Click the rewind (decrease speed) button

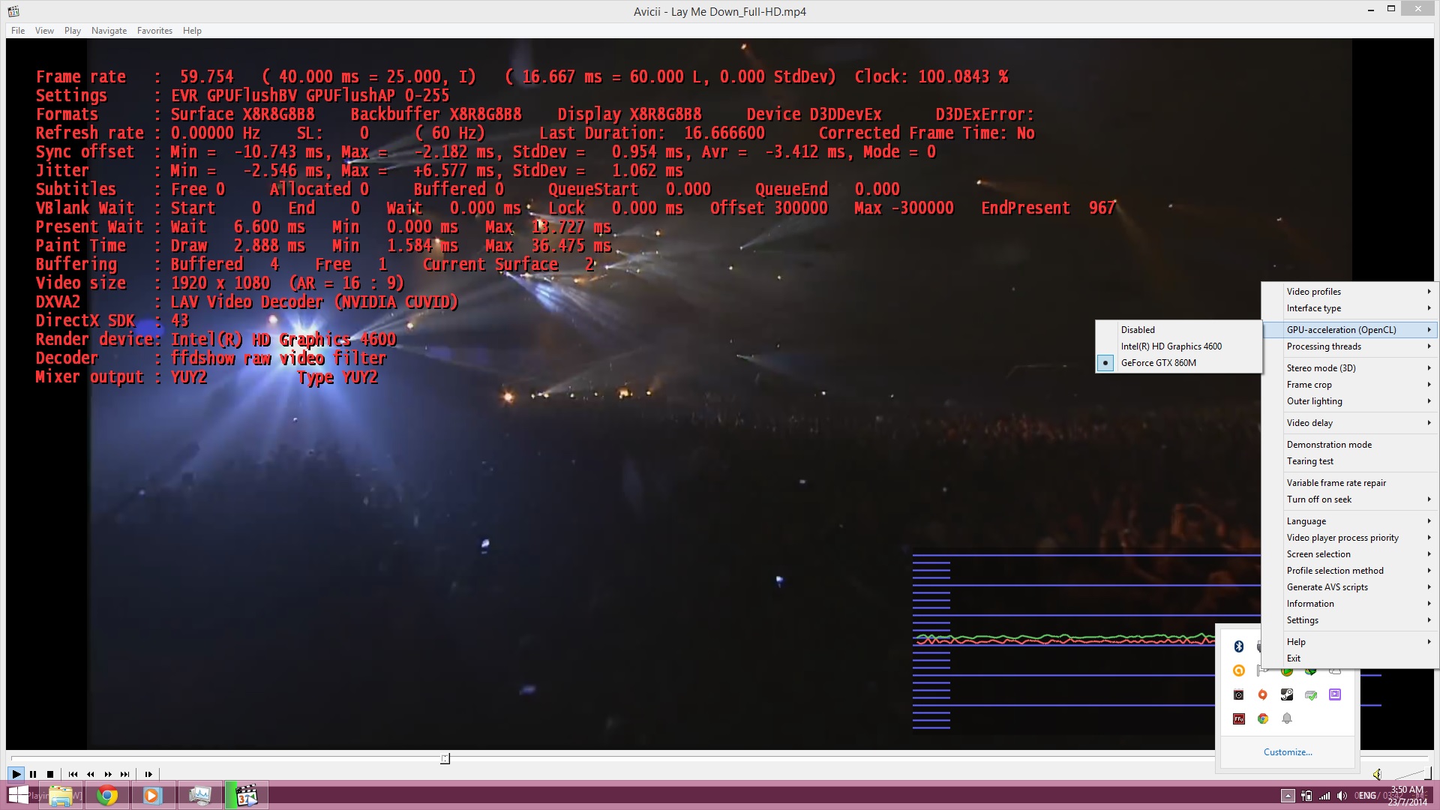click(91, 774)
